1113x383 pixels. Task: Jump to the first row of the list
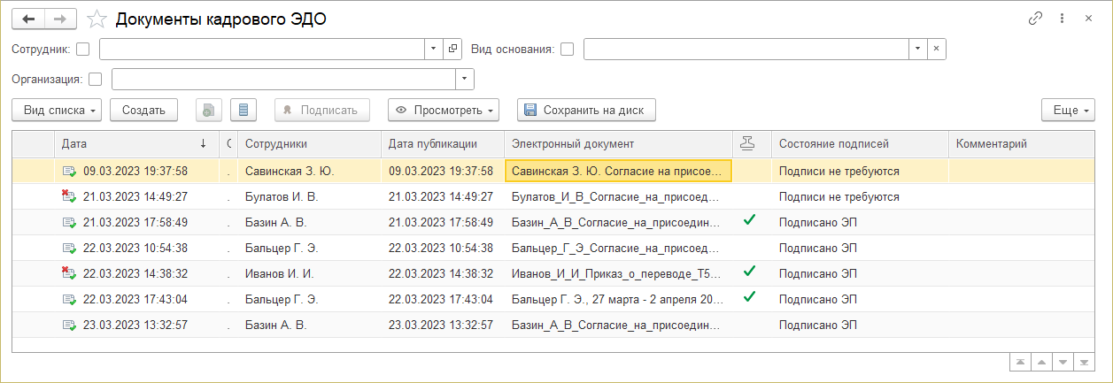pos(1021,363)
